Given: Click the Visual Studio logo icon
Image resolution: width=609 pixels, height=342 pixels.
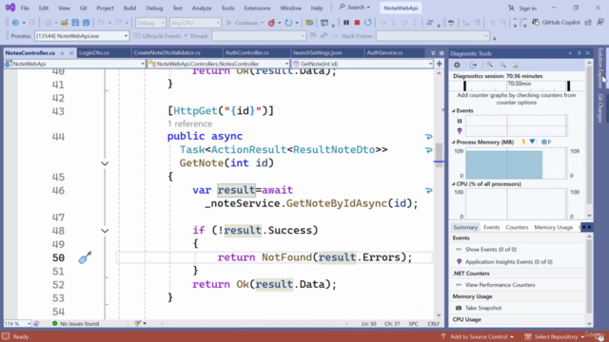Looking at the screenshot, I should 10,8.
